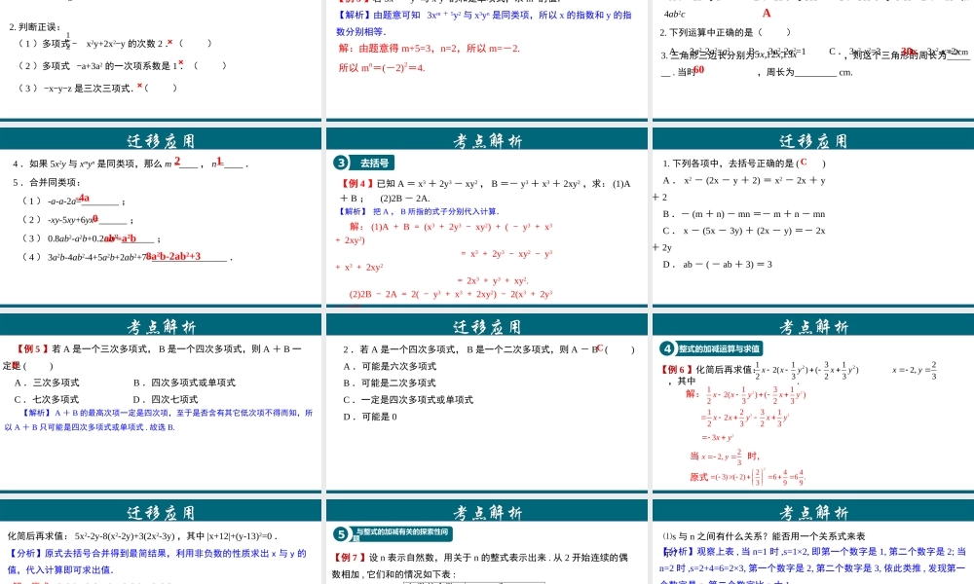974x584 pixels.
Task: Click statement (2) 多项式 −a+3a² 的一次项系数是 1
Action: (122, 66)
